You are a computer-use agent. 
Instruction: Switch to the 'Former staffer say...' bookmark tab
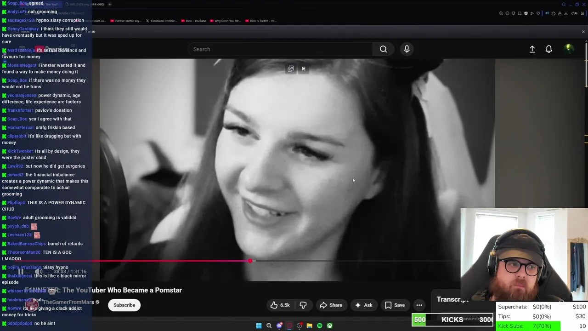(x=125, y=21)
